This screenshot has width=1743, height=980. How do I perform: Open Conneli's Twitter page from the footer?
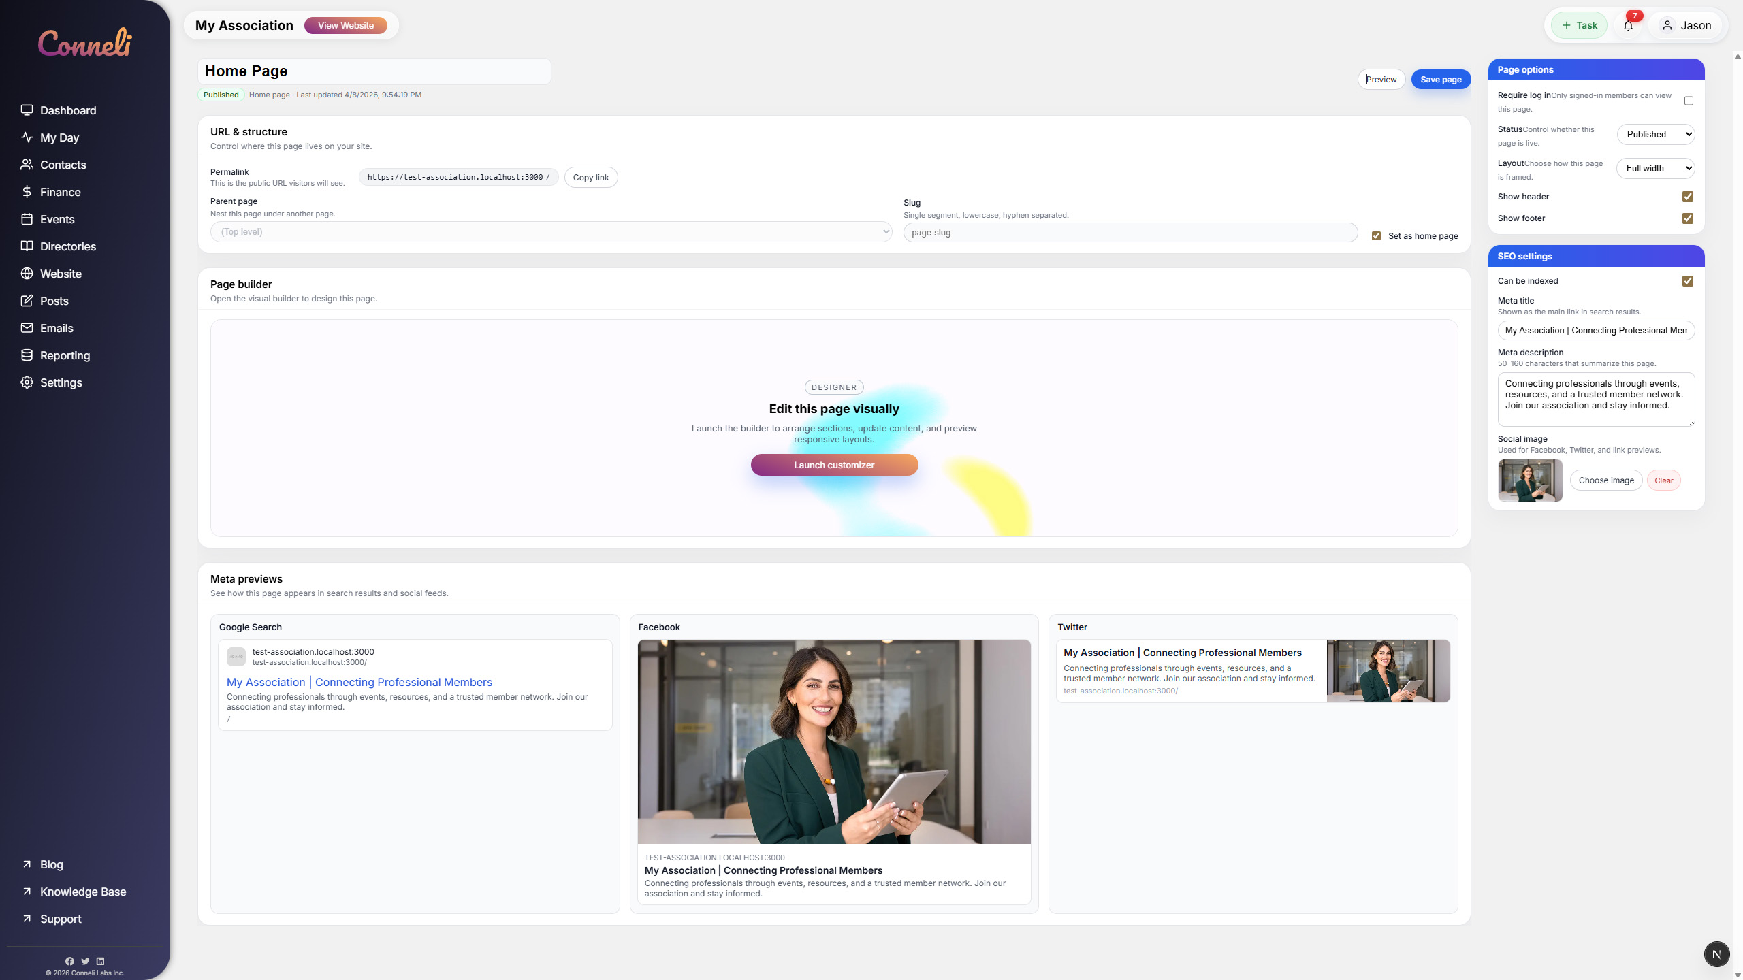click(84, 961)
